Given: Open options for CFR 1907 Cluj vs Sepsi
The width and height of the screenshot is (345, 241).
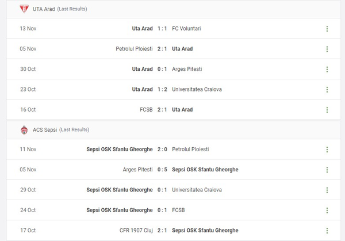Looking at the screenshot, I should [327, 230].
